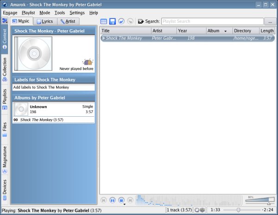Toggle the repeat icon in status bar
This screenshot has width=278, height=215.
(x=197, y=210)
